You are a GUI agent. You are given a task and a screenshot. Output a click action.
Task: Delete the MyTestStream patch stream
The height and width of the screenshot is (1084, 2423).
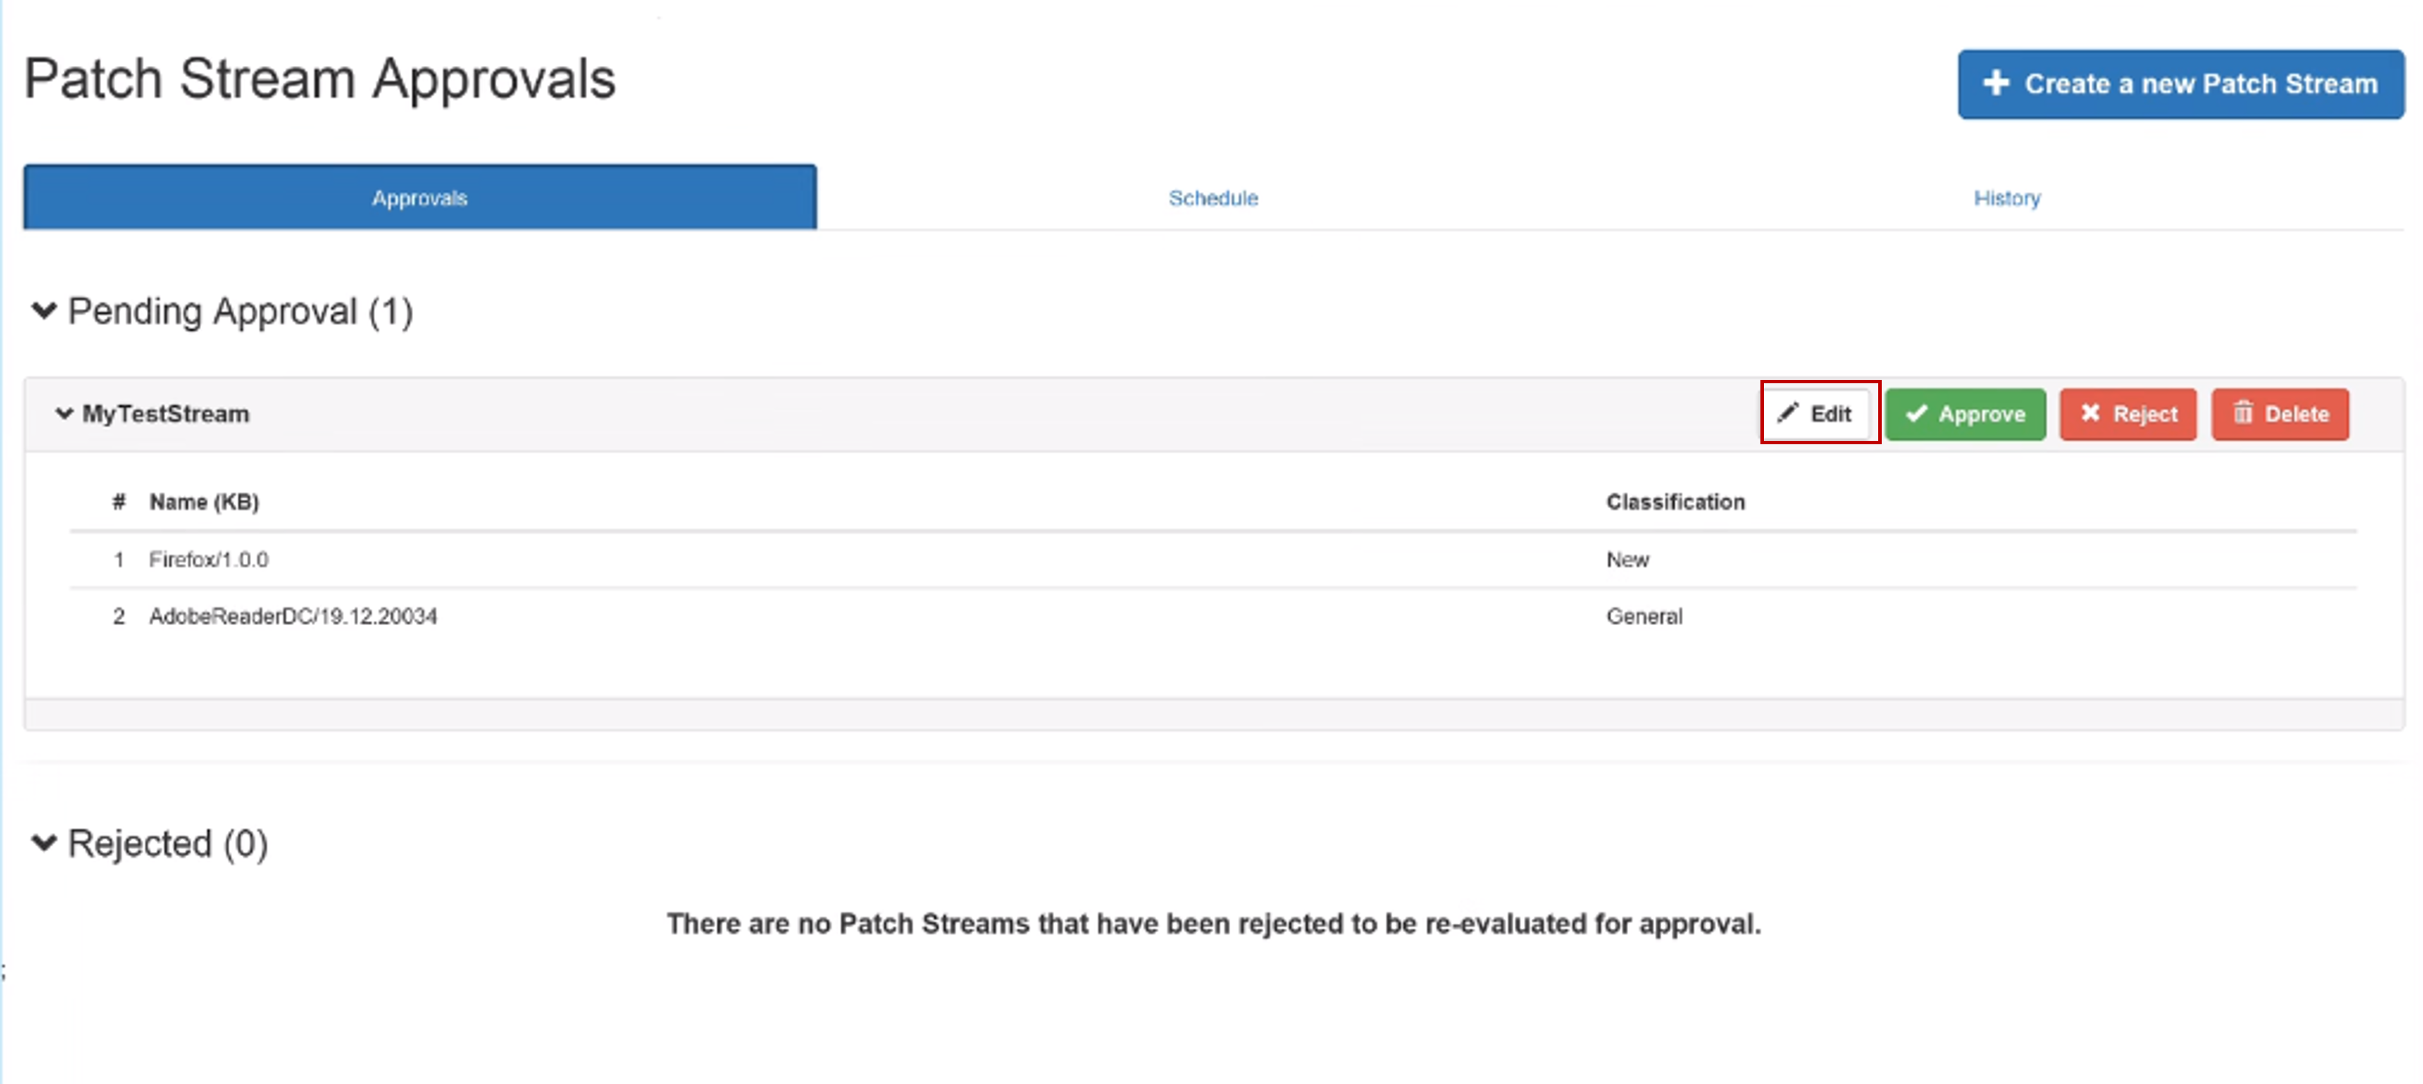click(2280, 414)
